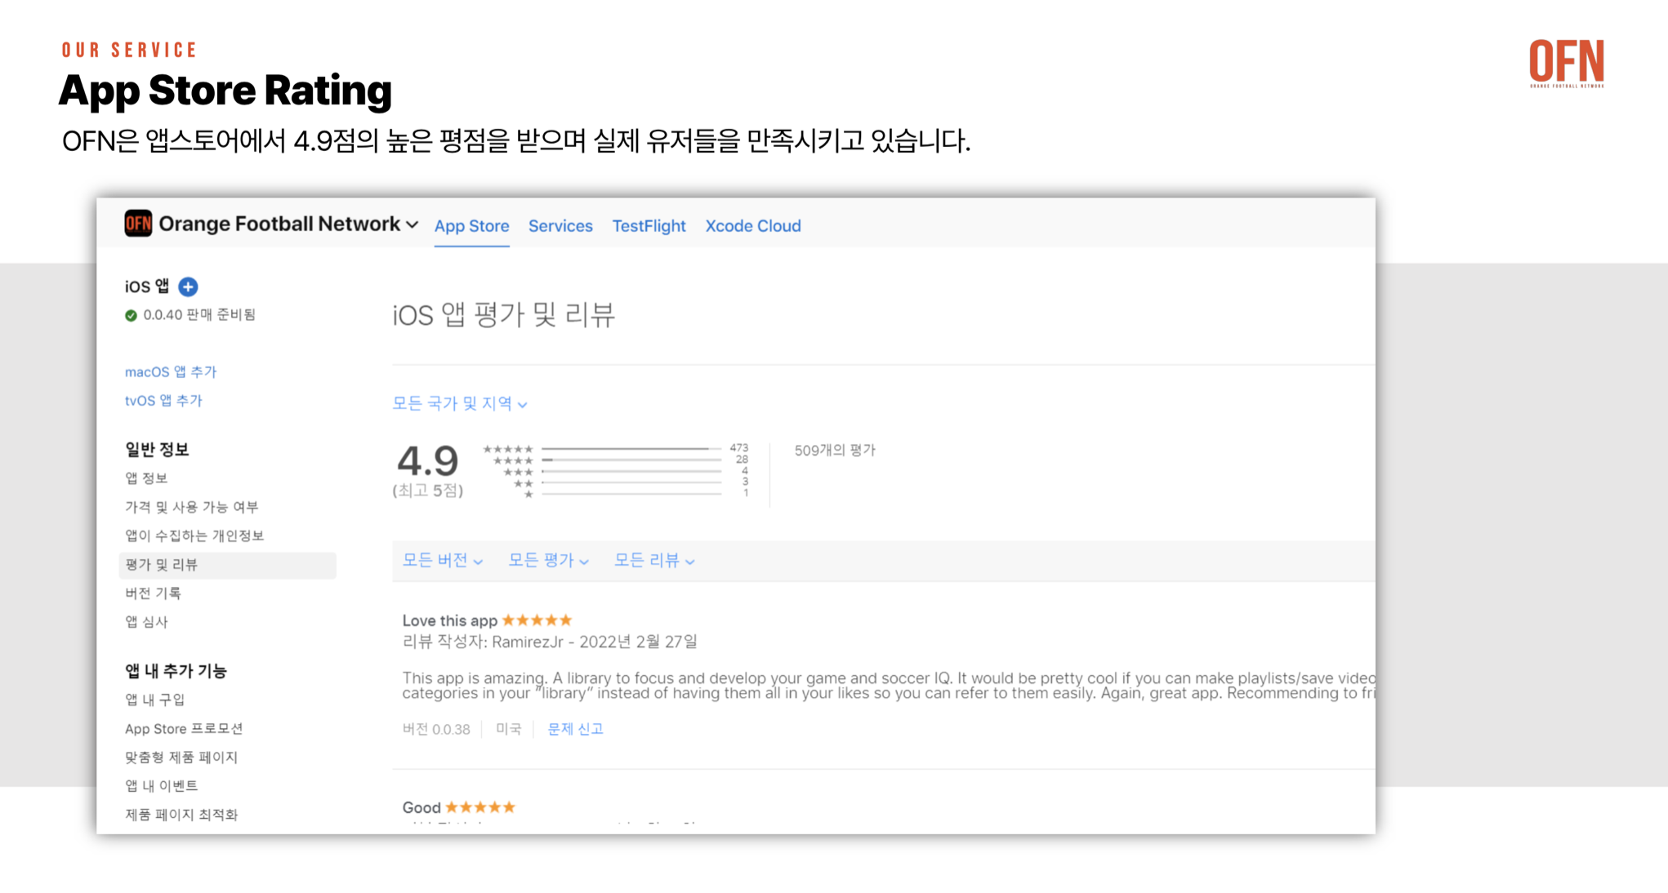Select 앱 정보 in the sidebar
Screen dimensions: 1668x893
tap(146, 478)
